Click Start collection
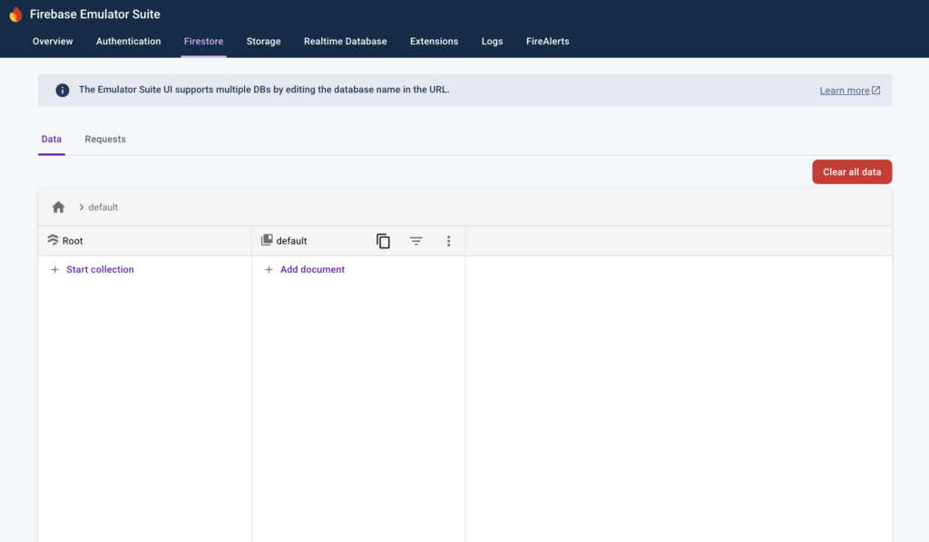 (x=100, y=270)
